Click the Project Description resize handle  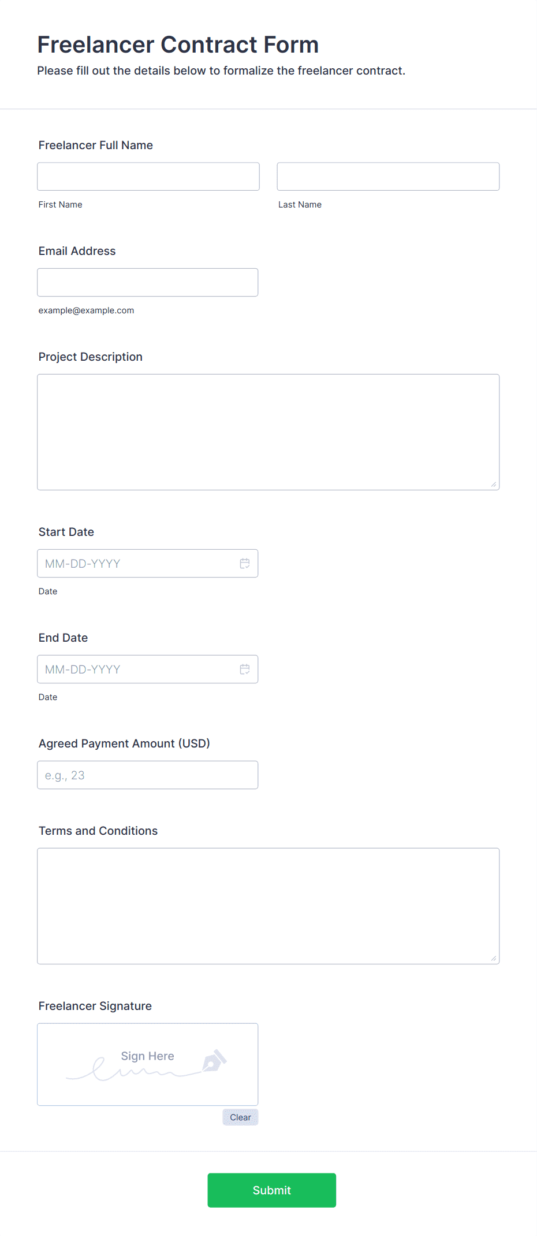click(x=494, y=484)
